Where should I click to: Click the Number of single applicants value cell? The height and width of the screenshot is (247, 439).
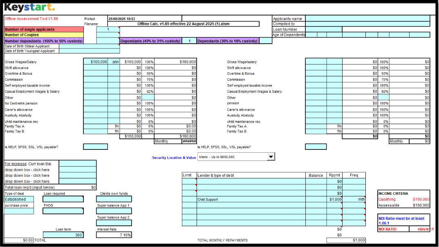(x=108, y=29)
